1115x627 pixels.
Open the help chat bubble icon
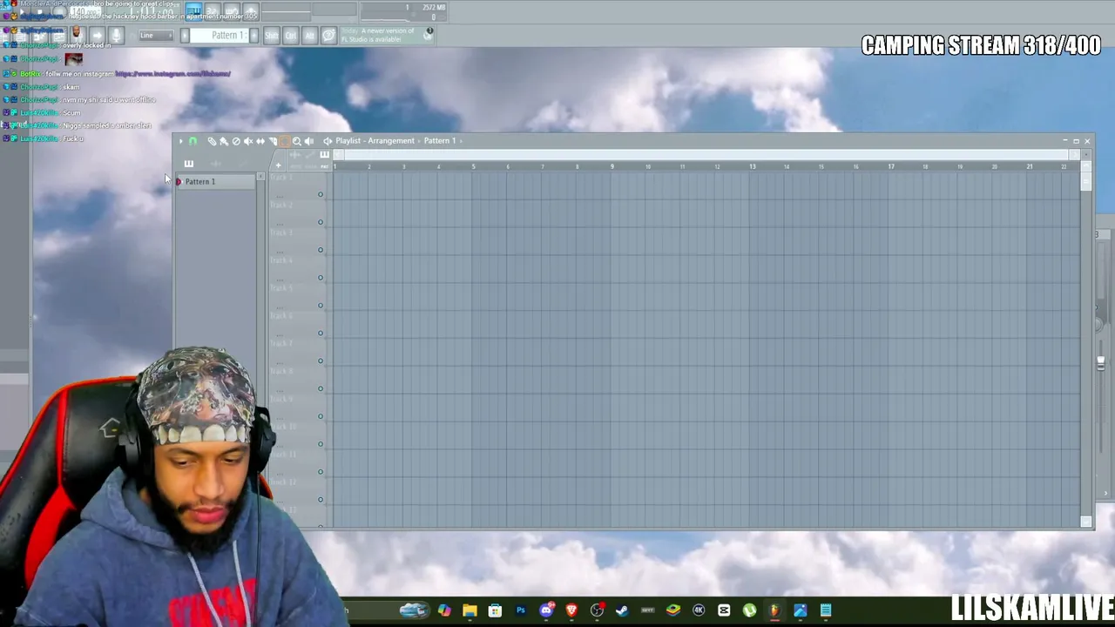point(328,36)
